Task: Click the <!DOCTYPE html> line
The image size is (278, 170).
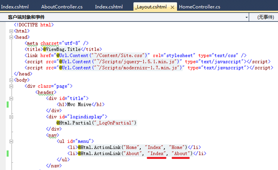Action: pyautogui.click(x=34, y=25)
